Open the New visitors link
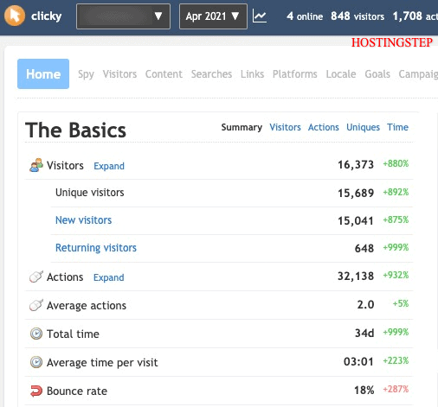This screenshot has height=407, width=438. tap(83, 220)
